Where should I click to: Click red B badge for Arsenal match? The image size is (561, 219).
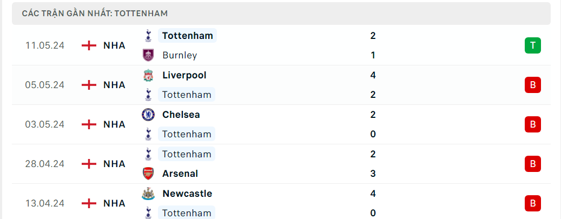(x=532, y=164)
